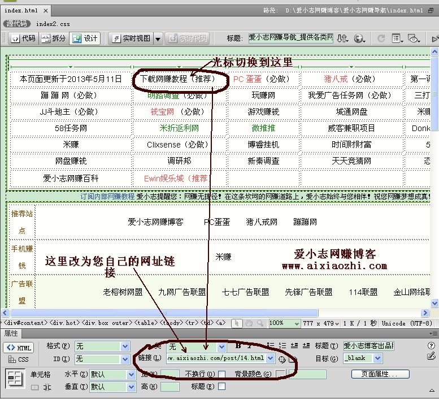This screenshot has height=399, width=439.
Task: Open Properties help question icon
Action: point(431,345)
